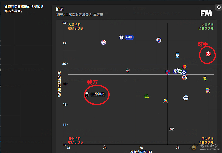Click the y-axis tick value 14
Viewport: 222px width, 153px height.
[64, 125]
